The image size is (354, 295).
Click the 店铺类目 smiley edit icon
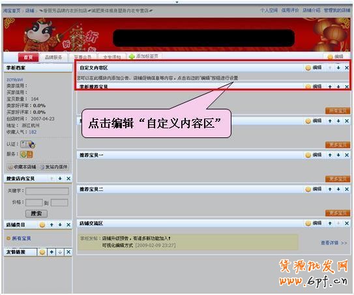click(42, 225)
